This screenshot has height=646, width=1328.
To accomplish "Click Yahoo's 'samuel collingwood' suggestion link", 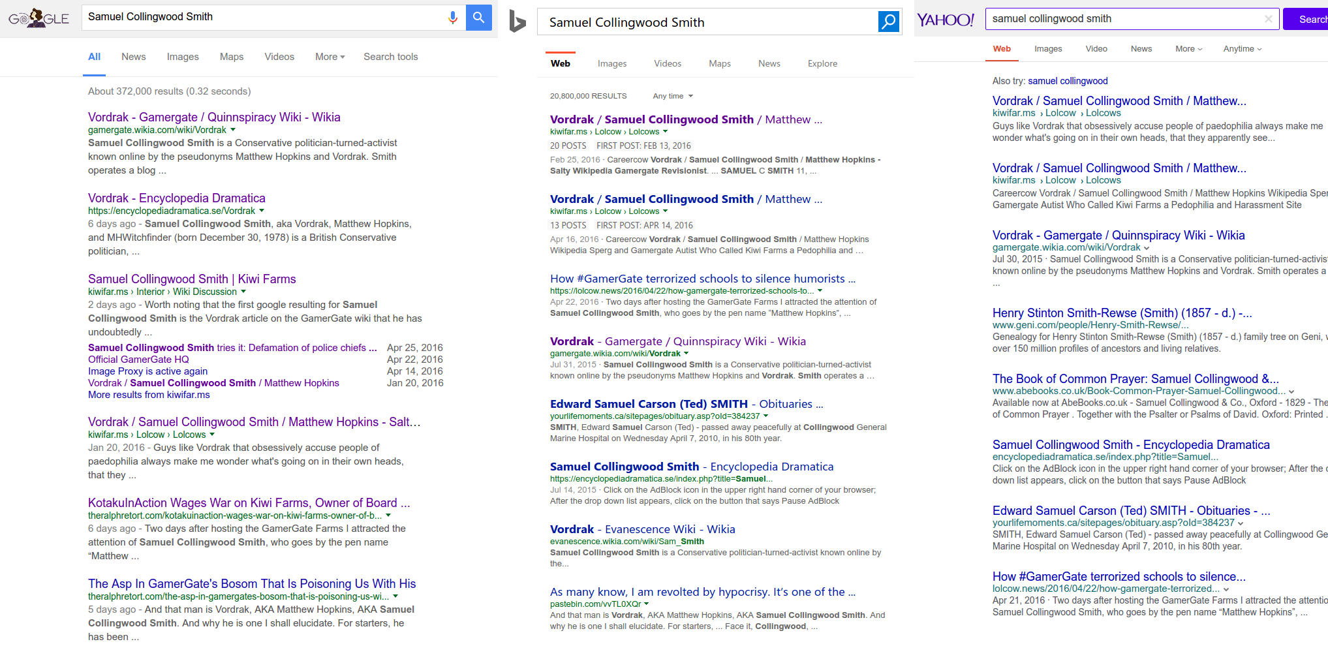I will coord(1068,81).
